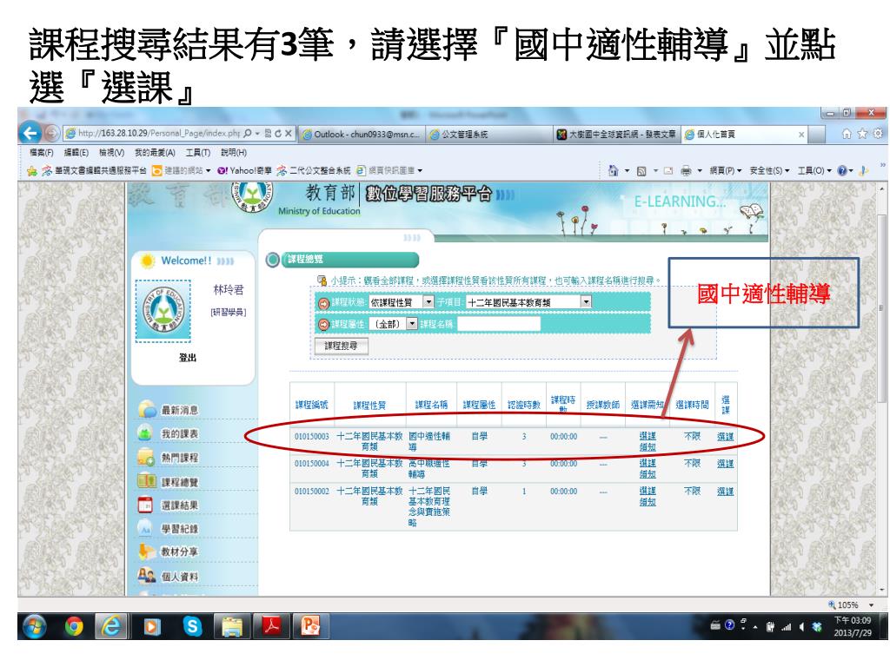Open the 課程屬性 dropdown (全部)
Screen dimensions: 890x667
(394, 324)
